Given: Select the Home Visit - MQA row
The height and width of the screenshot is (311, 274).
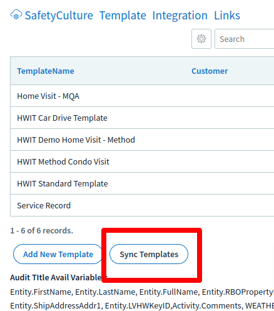Looking at the screenshot, I should pos(142,96).
